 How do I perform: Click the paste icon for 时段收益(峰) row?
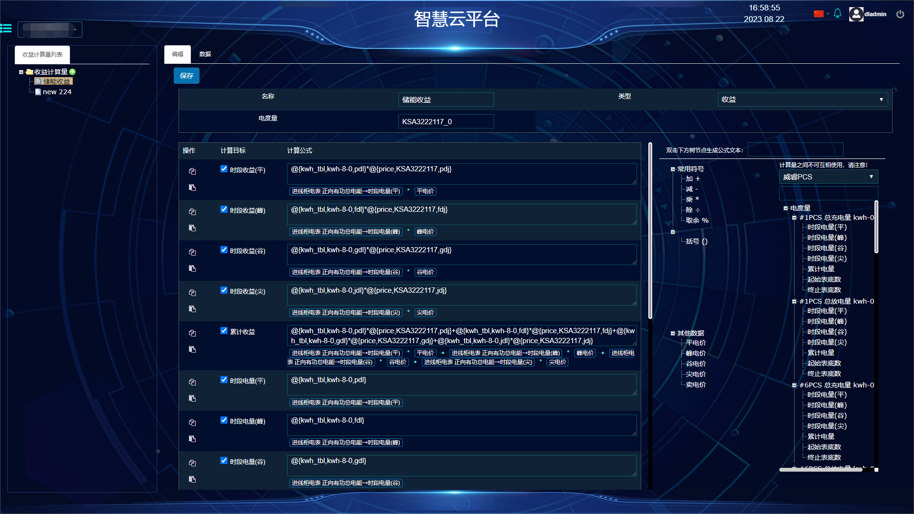click(x=192, y=228)
